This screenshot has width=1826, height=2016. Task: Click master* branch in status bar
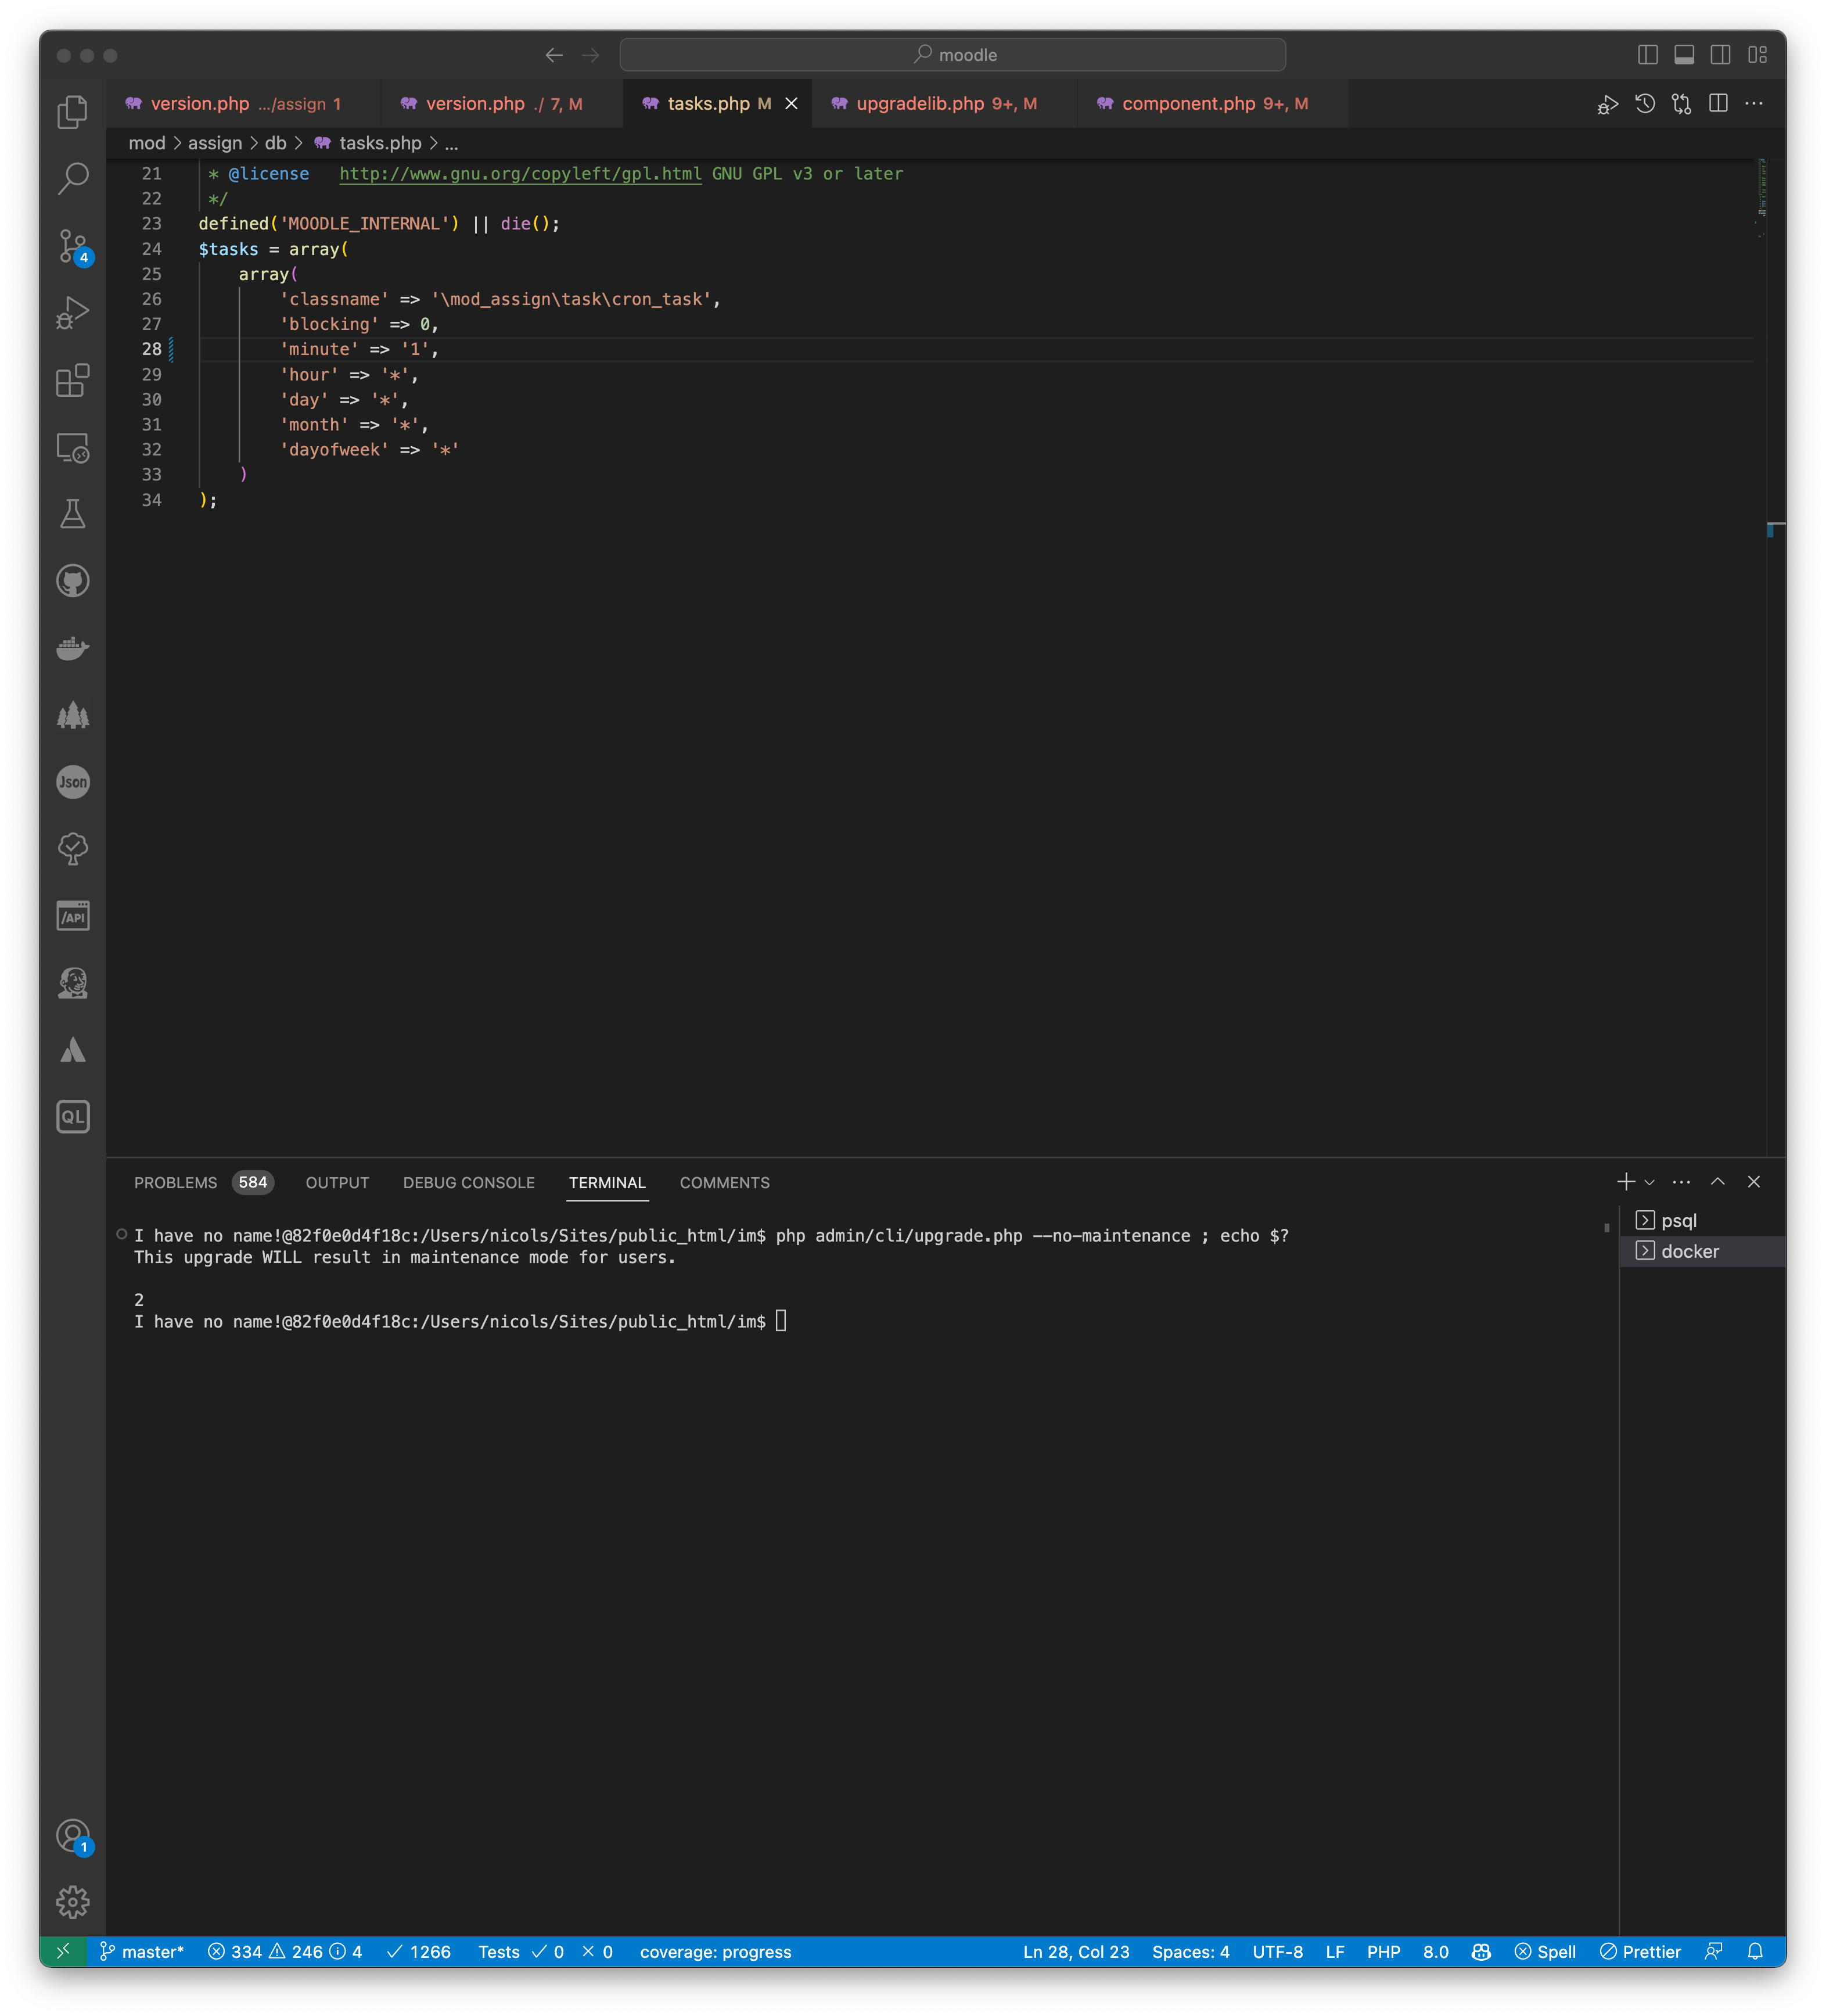[x=142, y=1951]
